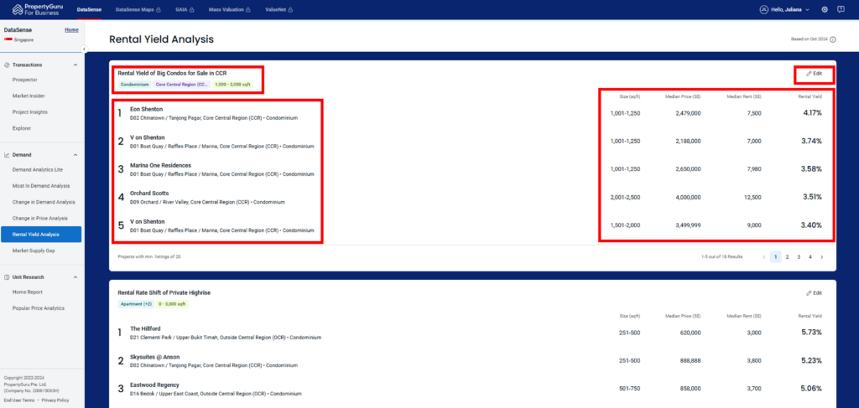
Task: Open End User Terms link
Action: tap(19, 400)
